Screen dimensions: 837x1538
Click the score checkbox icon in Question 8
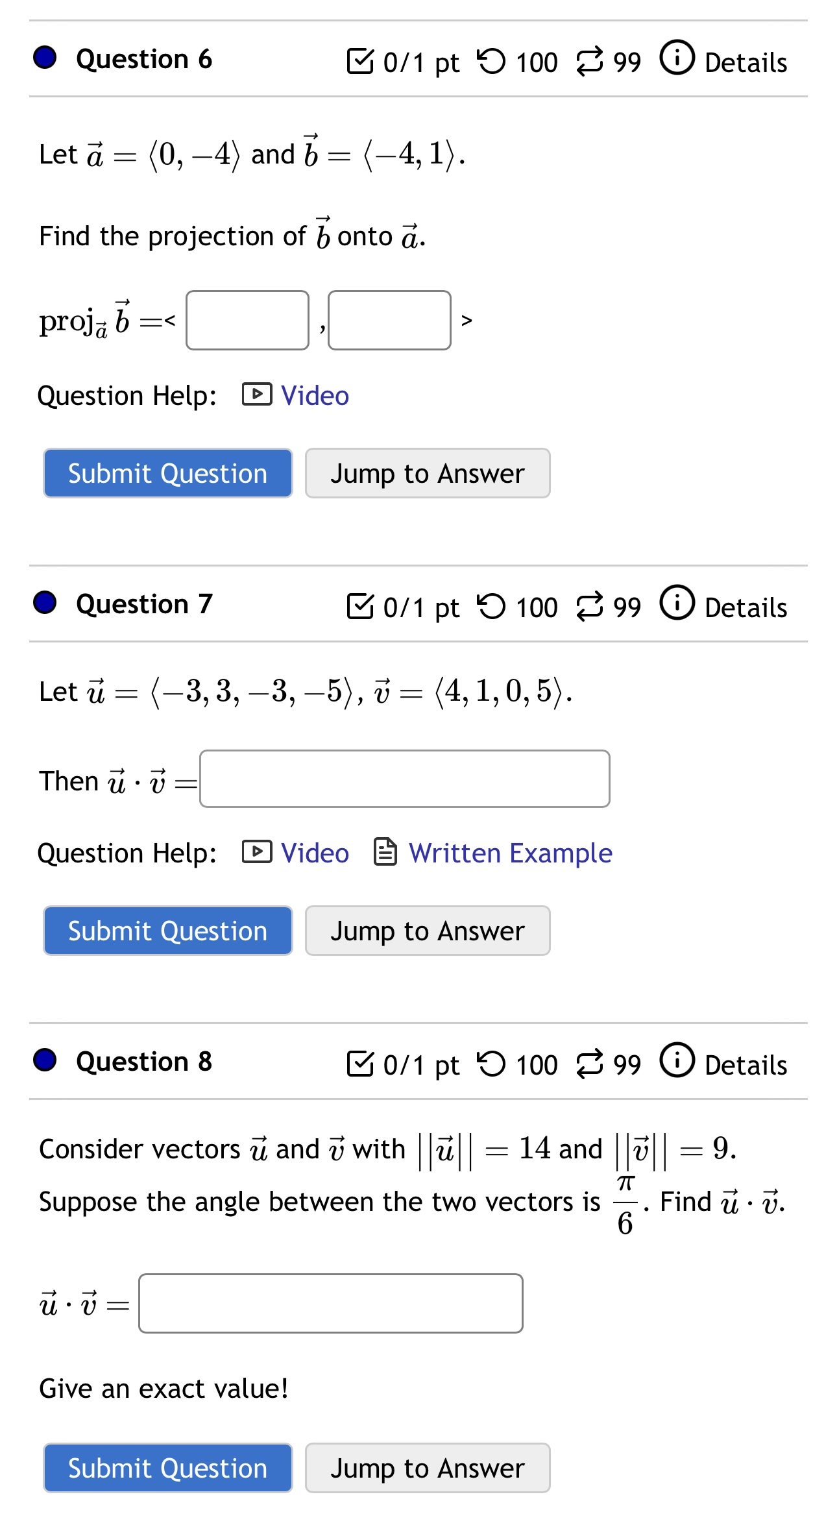tap(360, 1064)
